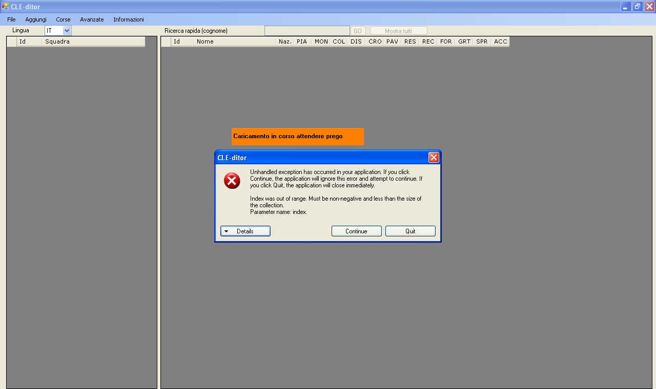Image resolution: width=656 pixels, height=389 pixels.
Task: Click the Ricerca rapida search field
Action: [307, 31]
